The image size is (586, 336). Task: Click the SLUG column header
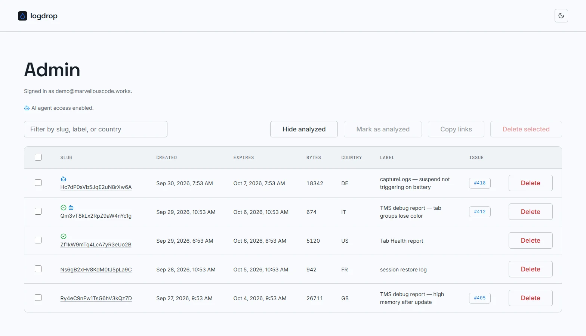coord(66,158)
